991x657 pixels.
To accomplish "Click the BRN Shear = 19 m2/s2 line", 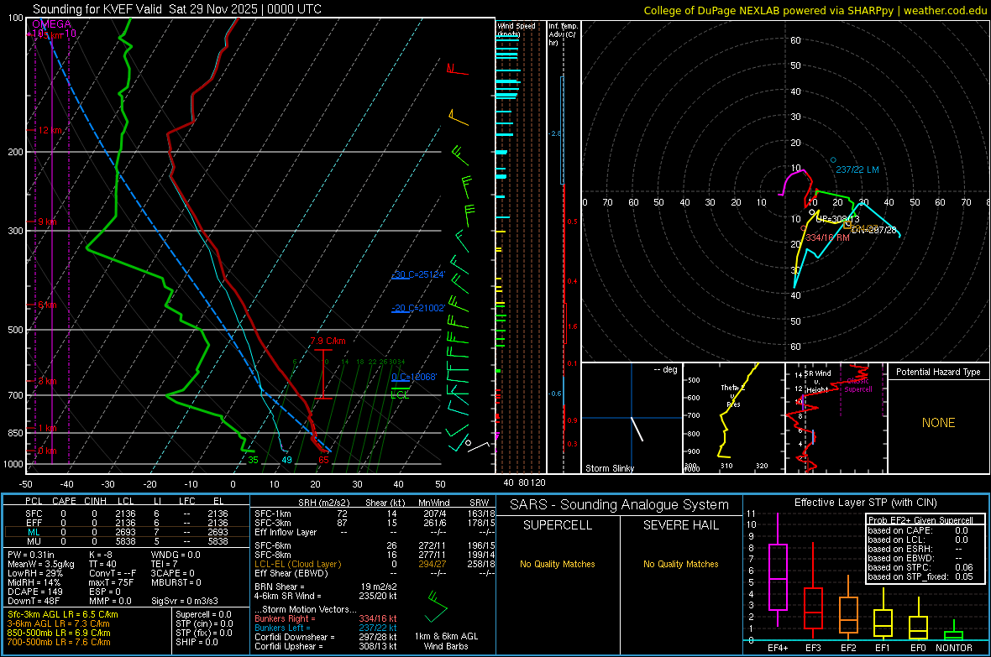I will pyautogui.click(x=326, y=587).
